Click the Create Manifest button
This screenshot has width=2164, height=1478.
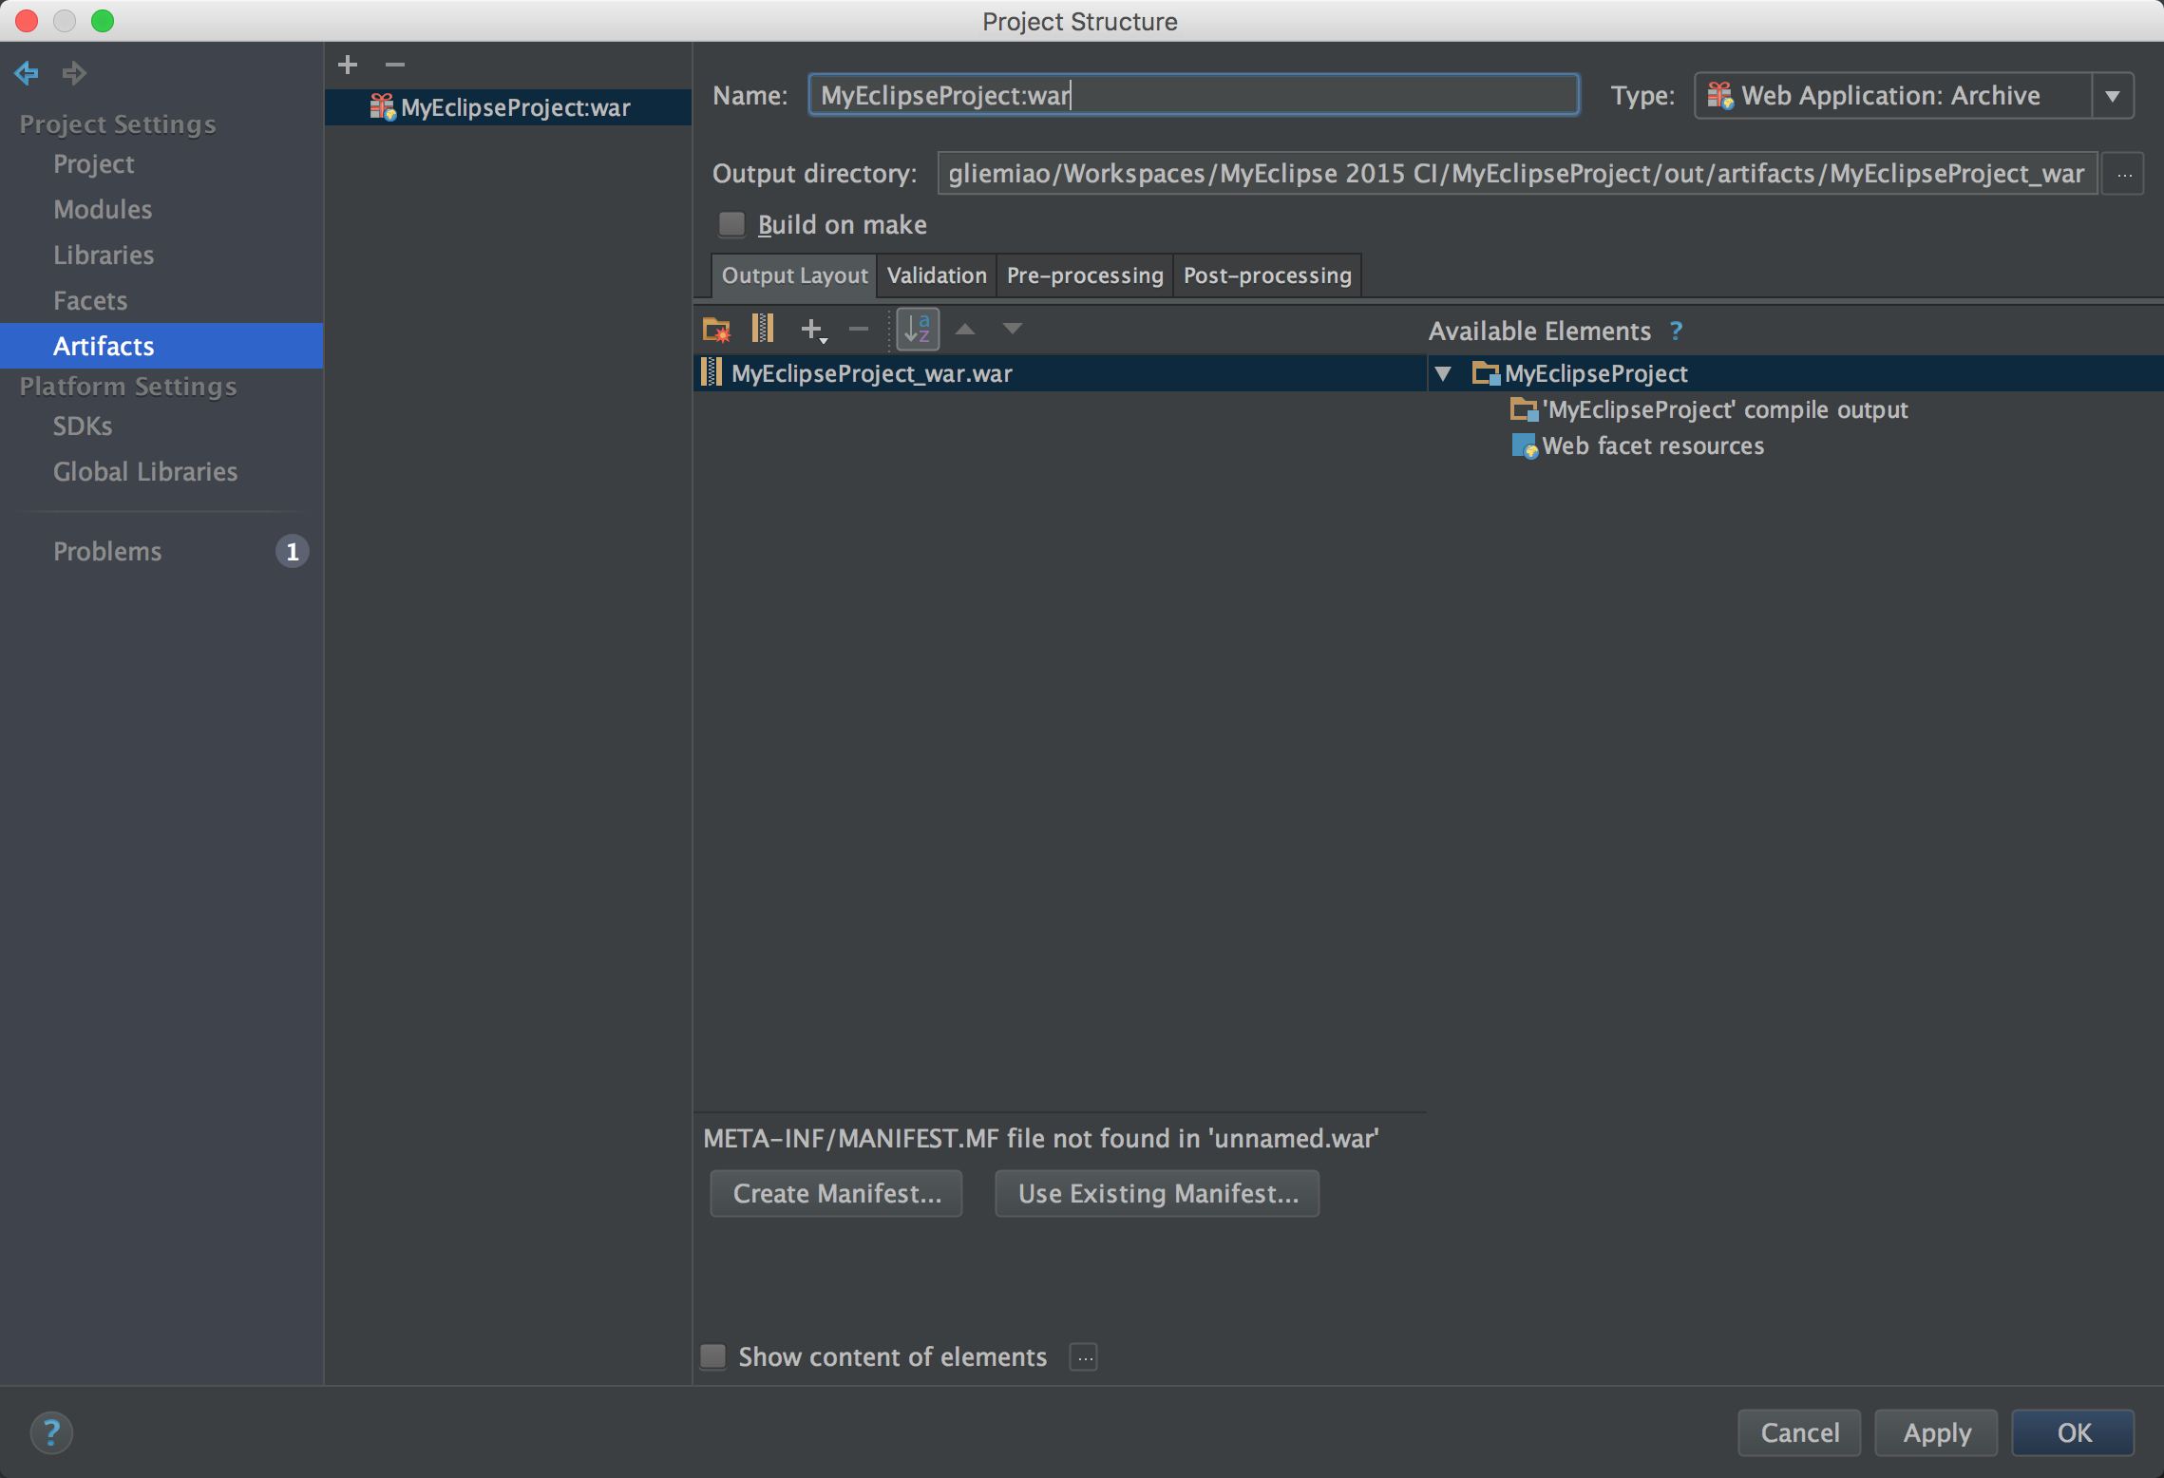[836, 1193]
